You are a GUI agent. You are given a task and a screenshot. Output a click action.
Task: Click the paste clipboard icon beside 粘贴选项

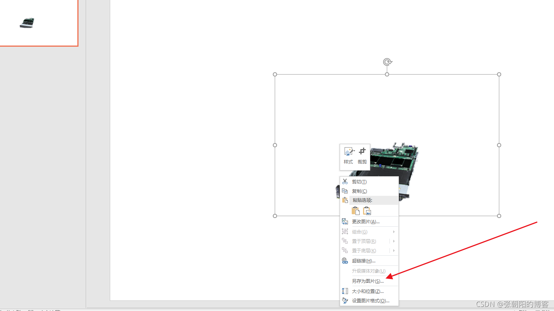tap(345, 200)
